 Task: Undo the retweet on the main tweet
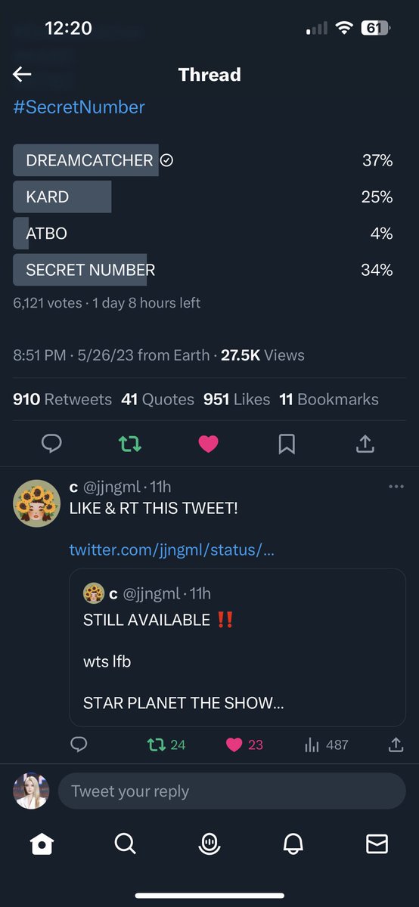(130, 444)
